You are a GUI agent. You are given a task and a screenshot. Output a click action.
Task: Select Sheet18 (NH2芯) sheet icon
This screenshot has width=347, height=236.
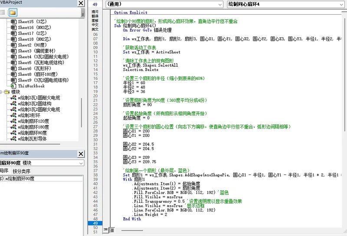(x=13, y=39)
